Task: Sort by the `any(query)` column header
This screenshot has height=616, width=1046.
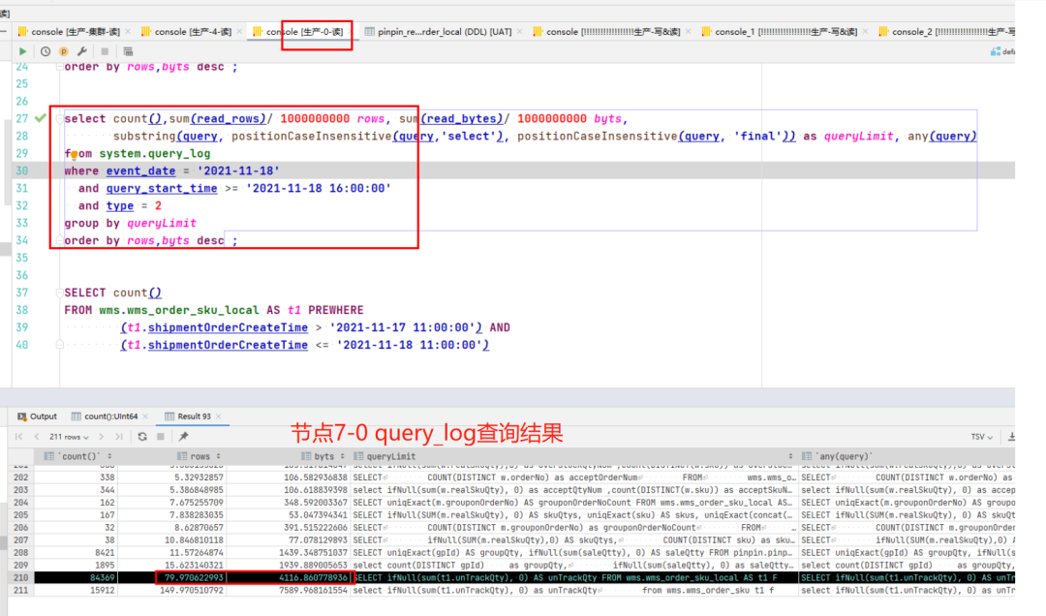Action: coord(908,456)
